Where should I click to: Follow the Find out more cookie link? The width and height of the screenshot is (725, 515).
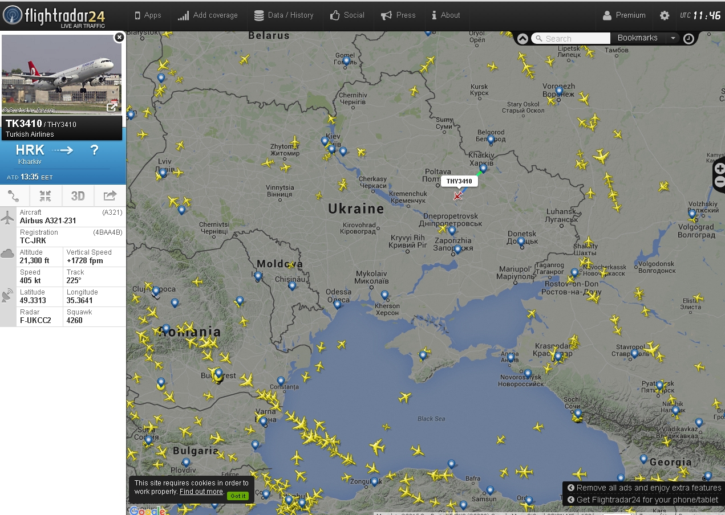pyautogui.click(x=201, y=492)
